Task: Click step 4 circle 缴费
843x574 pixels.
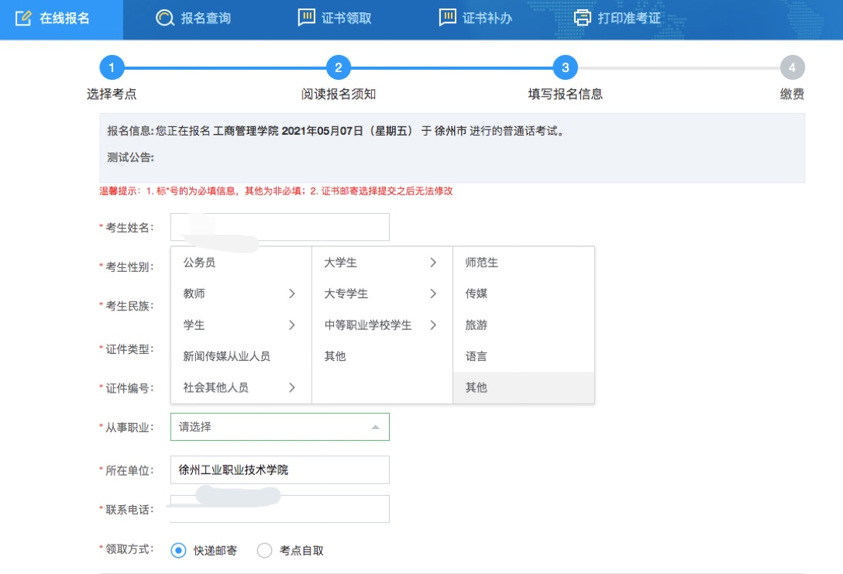Action: [x=792, y=68]
